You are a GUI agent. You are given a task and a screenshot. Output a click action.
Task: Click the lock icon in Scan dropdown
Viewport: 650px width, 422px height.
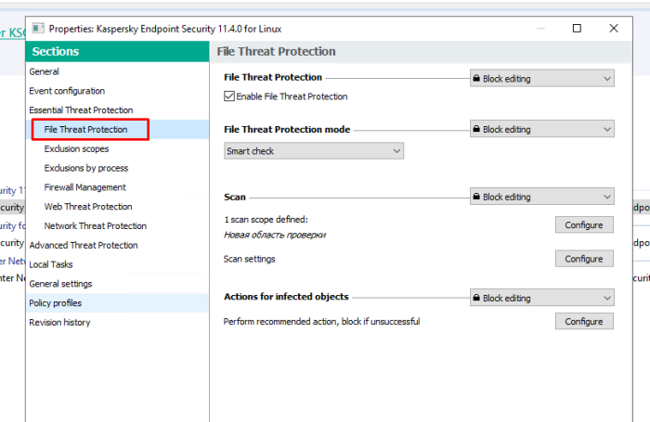pyautogui.click(x=476, y=197)
